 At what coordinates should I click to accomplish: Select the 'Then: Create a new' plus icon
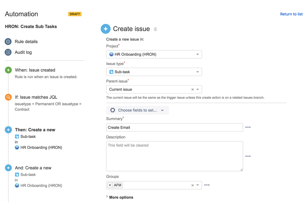click(x=8, y=130)
